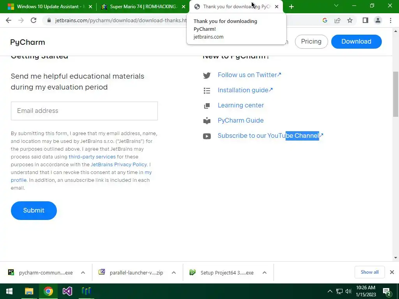The width and height of the screenshot is (399, 299).
Task: Open Follow us on Twitter link
Action: (249, 75)
